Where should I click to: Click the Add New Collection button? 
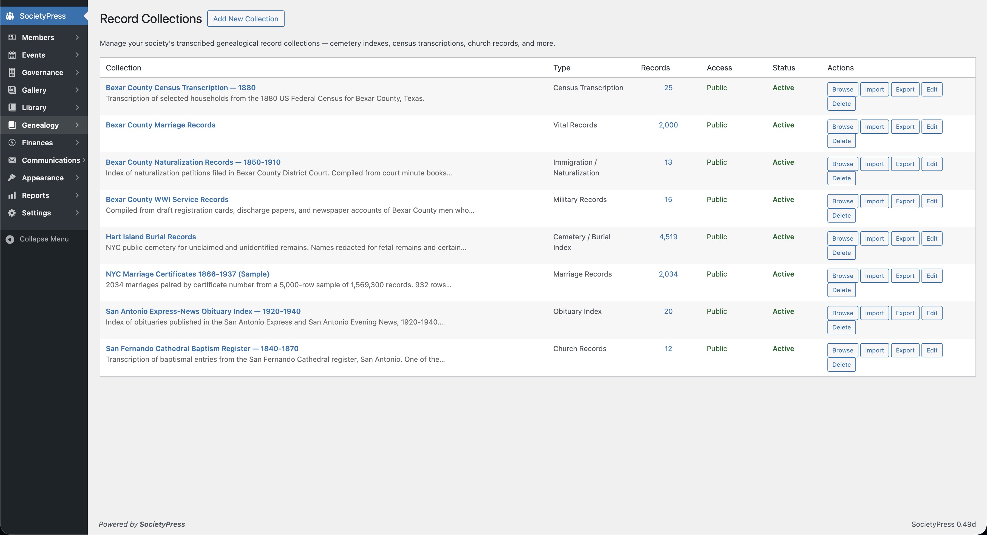point(246,19)
